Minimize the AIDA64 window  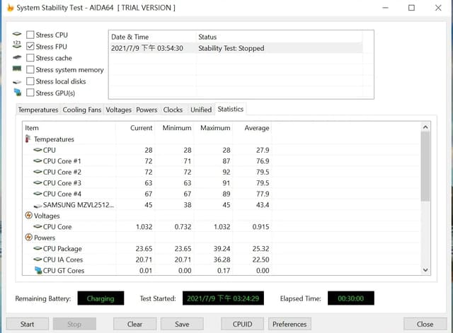(x=385, y=8)
